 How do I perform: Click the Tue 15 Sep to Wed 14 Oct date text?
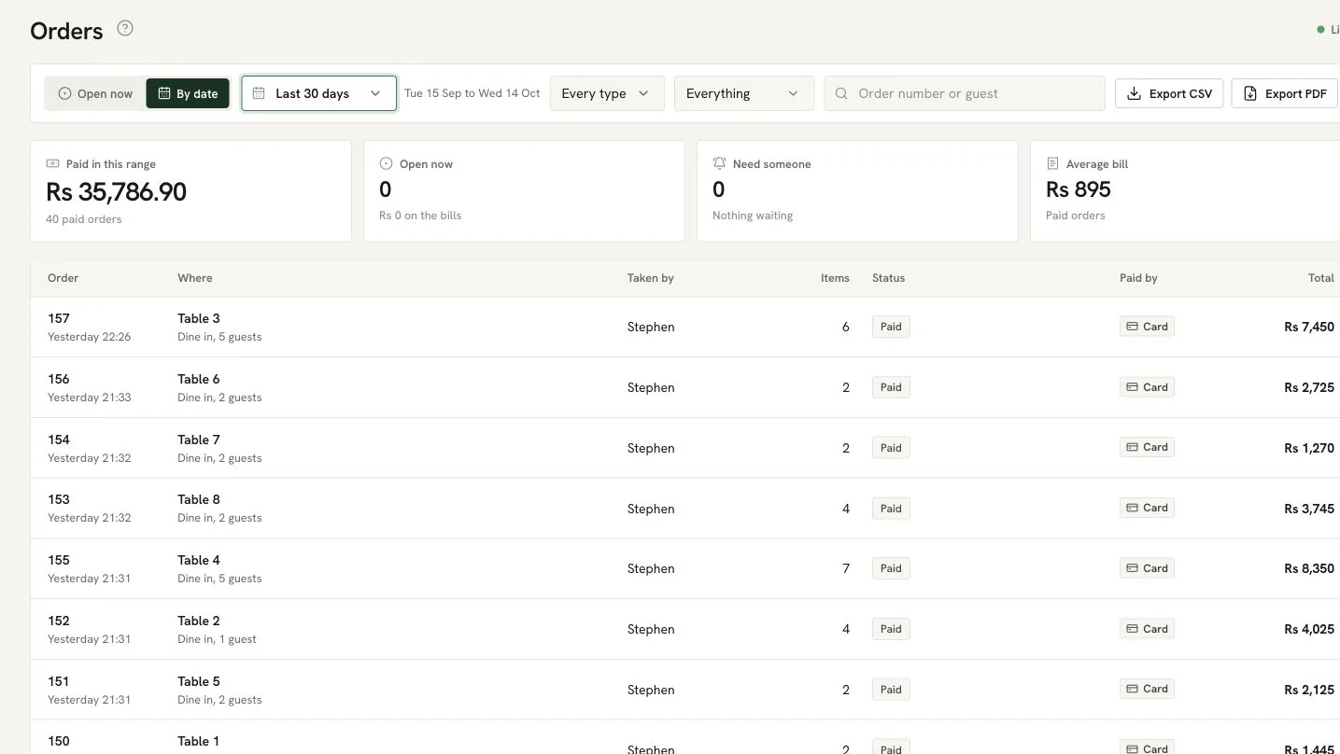coord(473,93)
